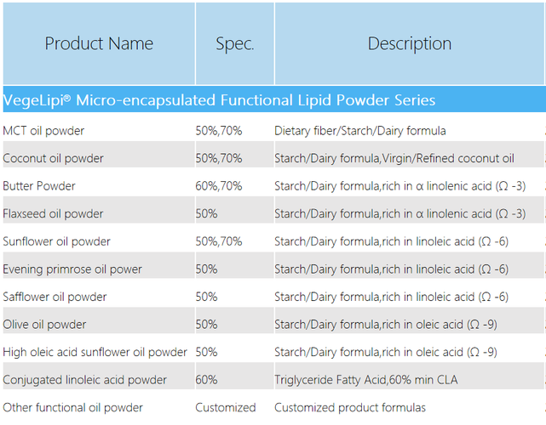The height and width of the screenshot is (425, 546).
Task: Click the Spec. column header
Action: tap(235, 43)
